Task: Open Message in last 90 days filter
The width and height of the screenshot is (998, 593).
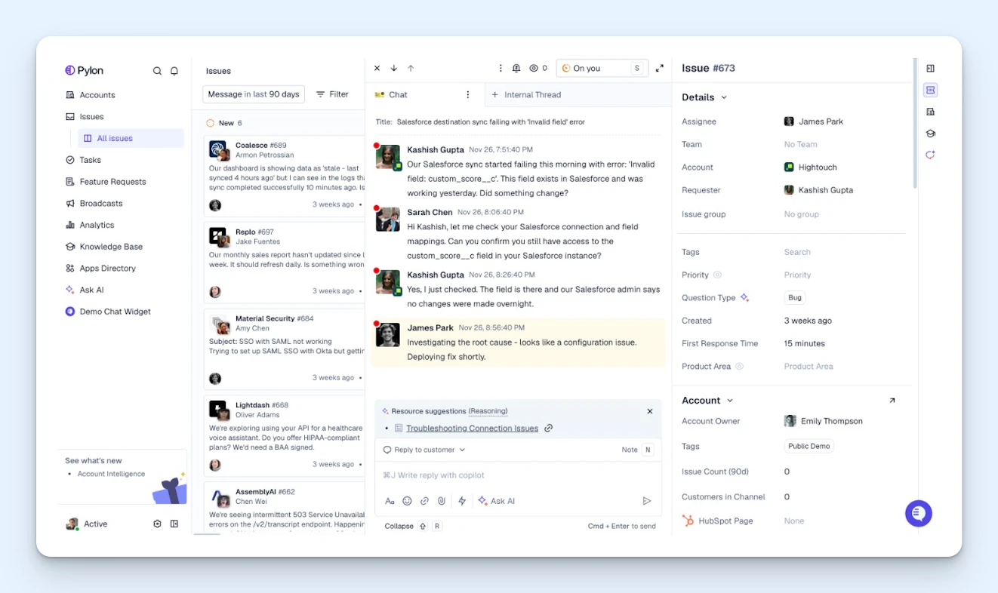Action: (x=254, y=94)
